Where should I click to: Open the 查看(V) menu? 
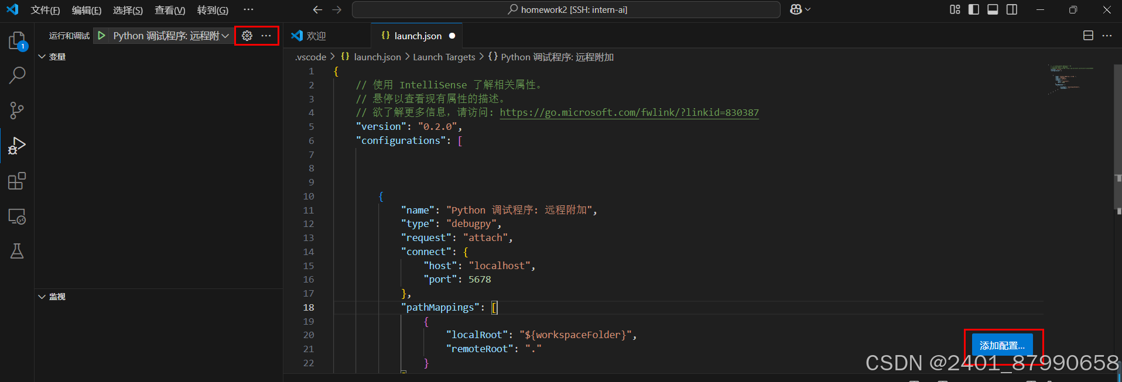tap(170, 10)
